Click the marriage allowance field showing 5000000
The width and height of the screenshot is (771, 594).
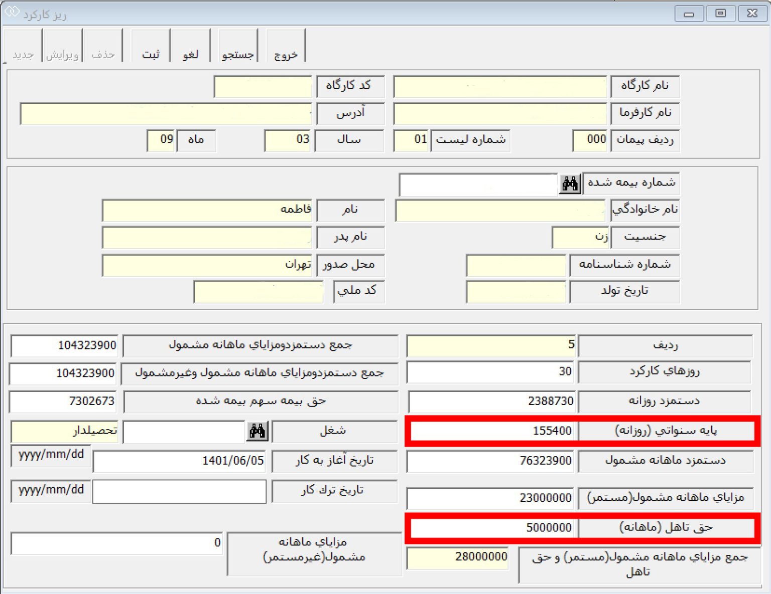coord(493,528)
